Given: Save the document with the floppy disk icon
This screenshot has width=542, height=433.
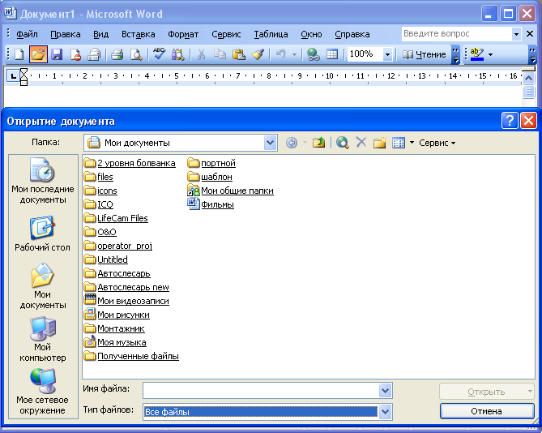Looking at the screenshot, I should [x=57, y=54].
